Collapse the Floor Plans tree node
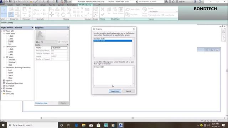The height and width of the screenshot is (128, 228). [x=4, y=33]
